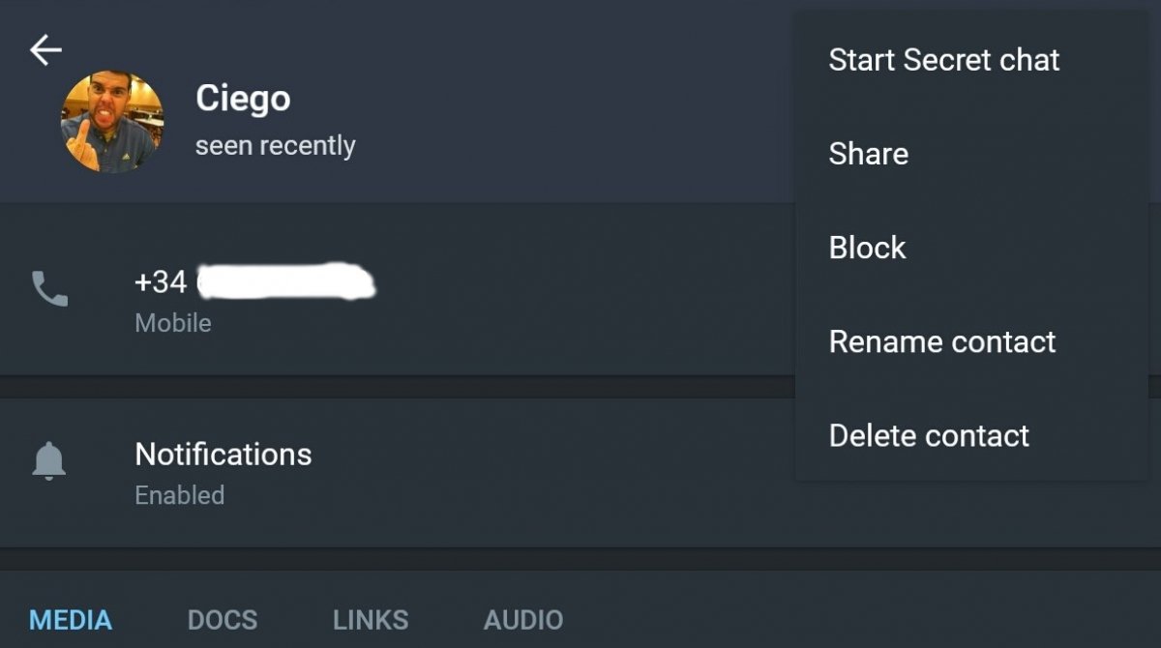Open Ciego's profile picture
The width and height of the screenshot is (1161, 648).
click(x=112, y=123)
